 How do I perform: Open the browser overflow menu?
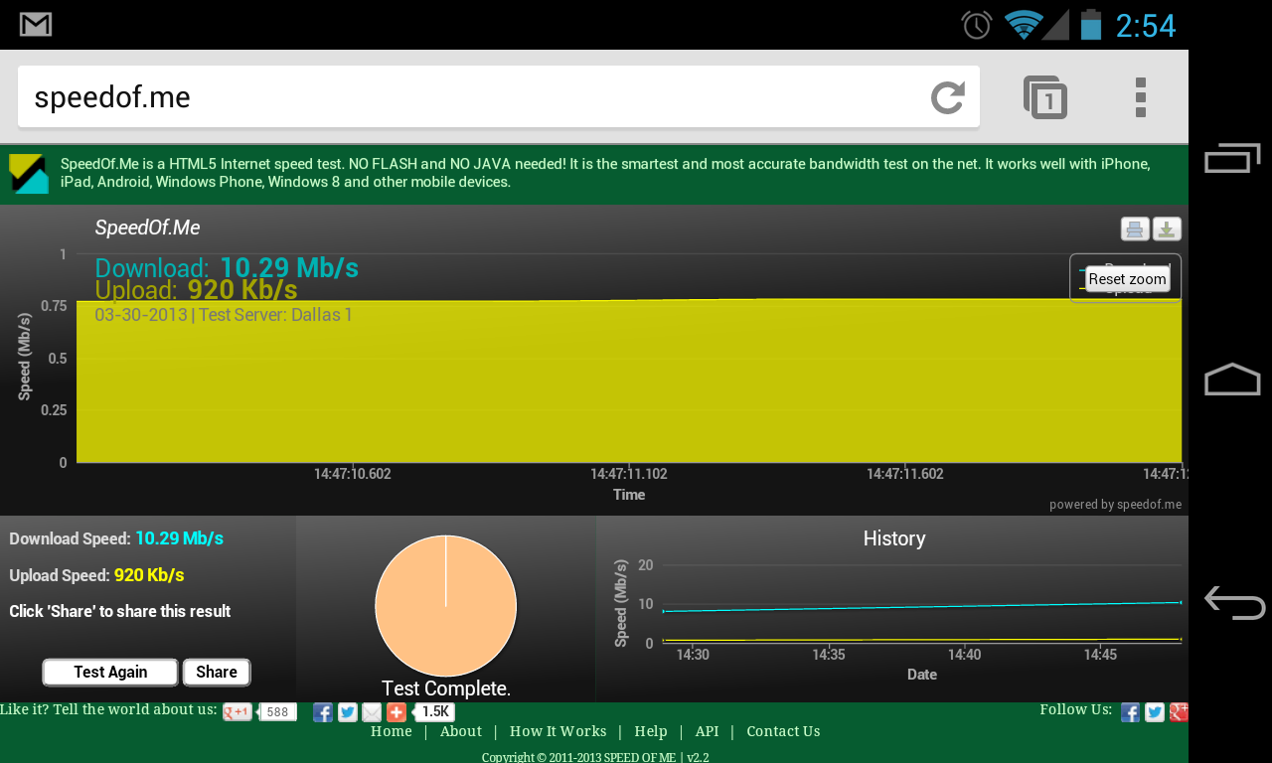coord(1141,97)
